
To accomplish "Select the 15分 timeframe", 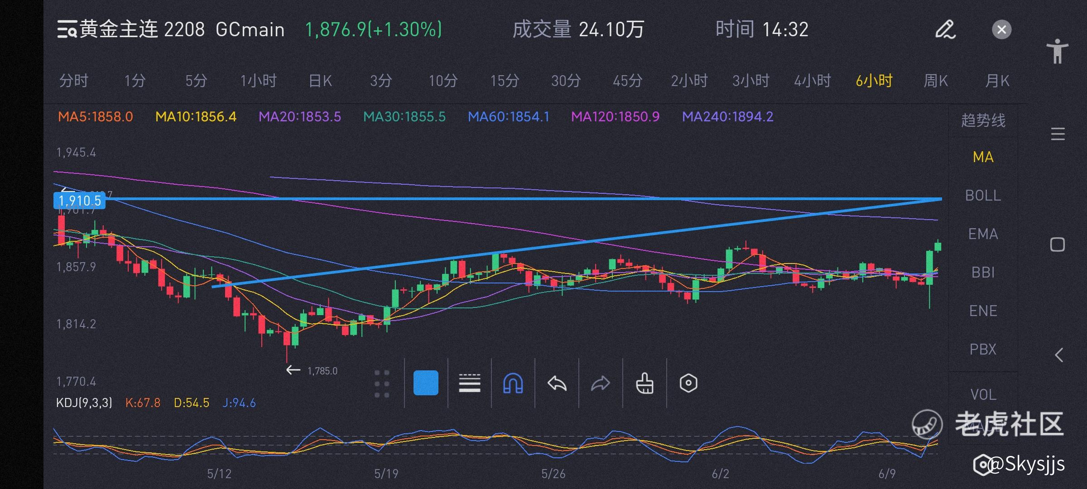I will pyautogui.click(x=505, y=81).
